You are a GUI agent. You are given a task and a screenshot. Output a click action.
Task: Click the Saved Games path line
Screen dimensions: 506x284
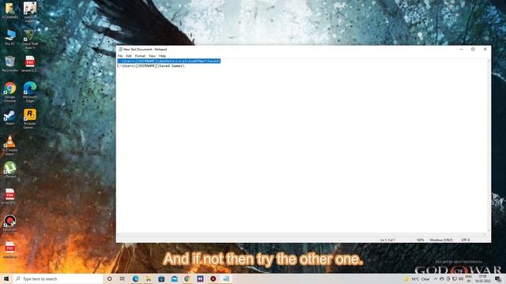click(151, 65)
